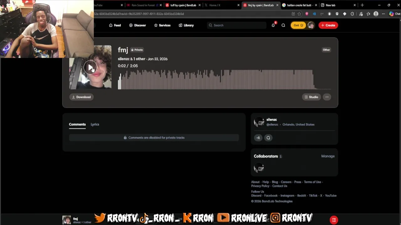Open the Instagram footer link
This screenshot has height=225, width=401.
coord(287,196)
